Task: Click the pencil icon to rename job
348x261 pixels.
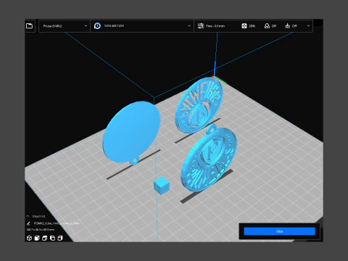Action: (x=28, y=223)
